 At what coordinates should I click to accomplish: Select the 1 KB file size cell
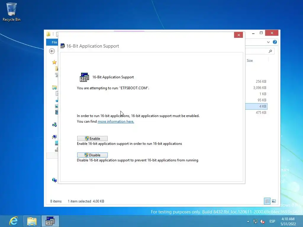[x=263, y=94]
